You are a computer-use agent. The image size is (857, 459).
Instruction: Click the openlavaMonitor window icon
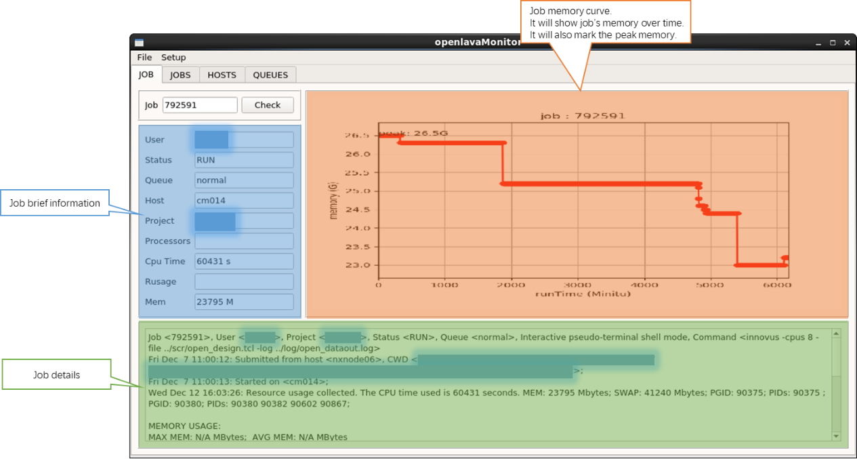point(139,42)
